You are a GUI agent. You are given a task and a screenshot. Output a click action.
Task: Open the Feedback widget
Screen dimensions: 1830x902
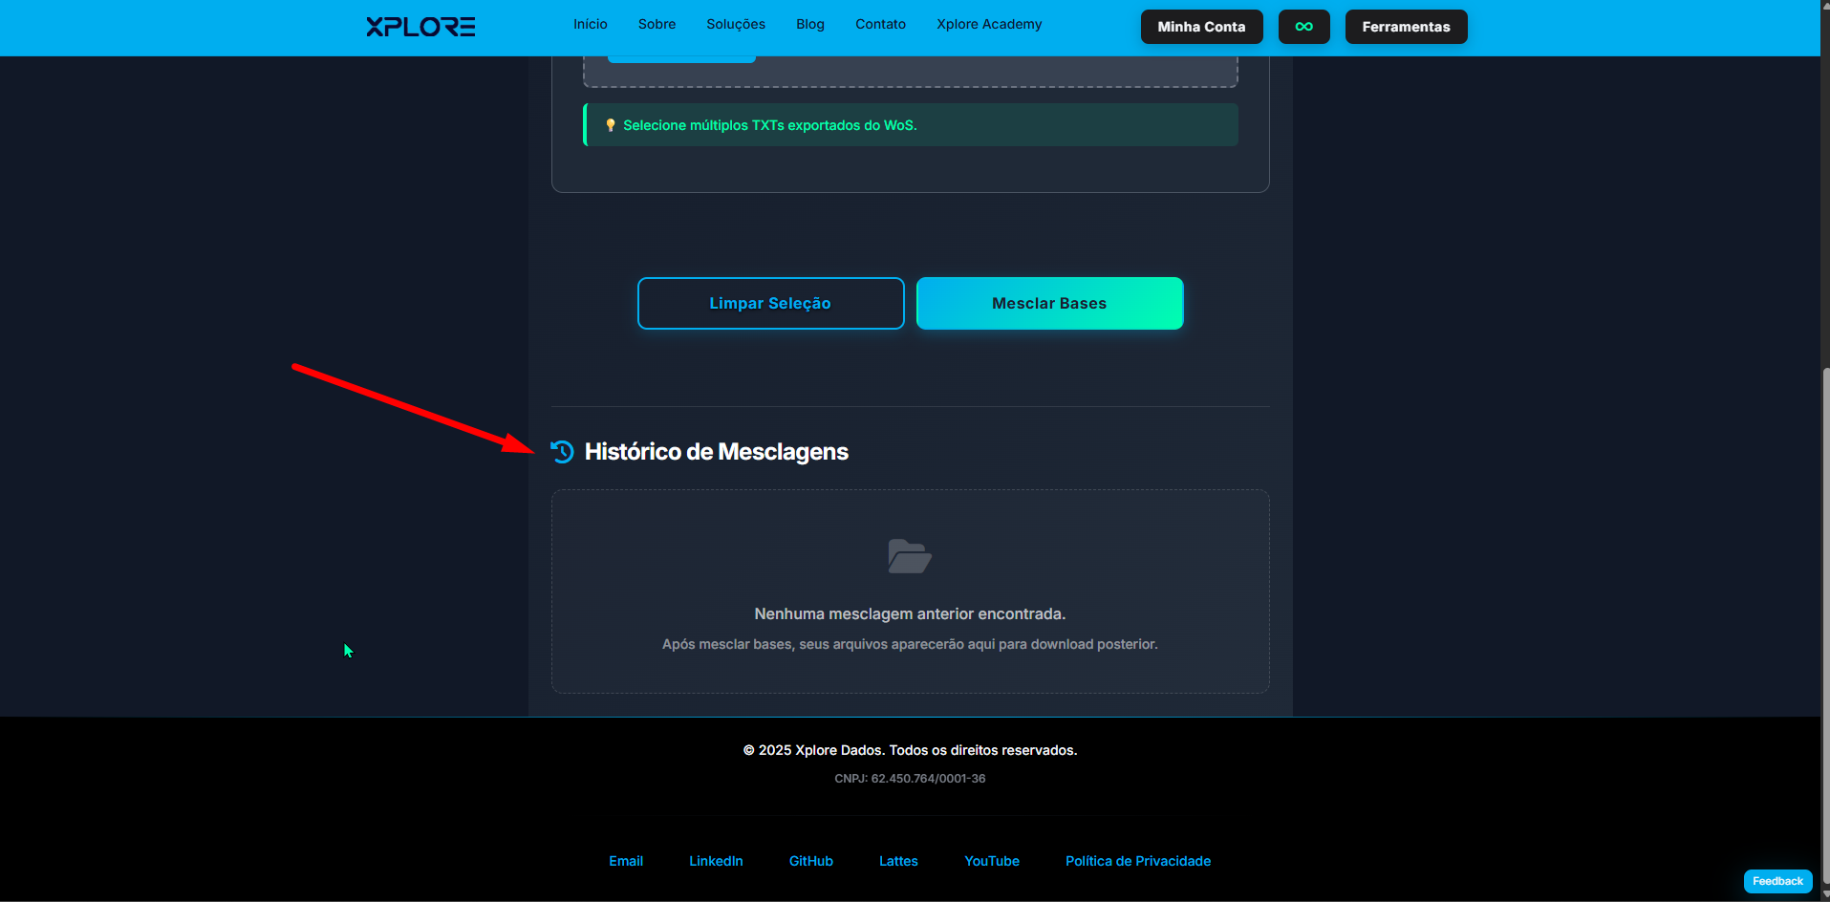click(1777, 881)
